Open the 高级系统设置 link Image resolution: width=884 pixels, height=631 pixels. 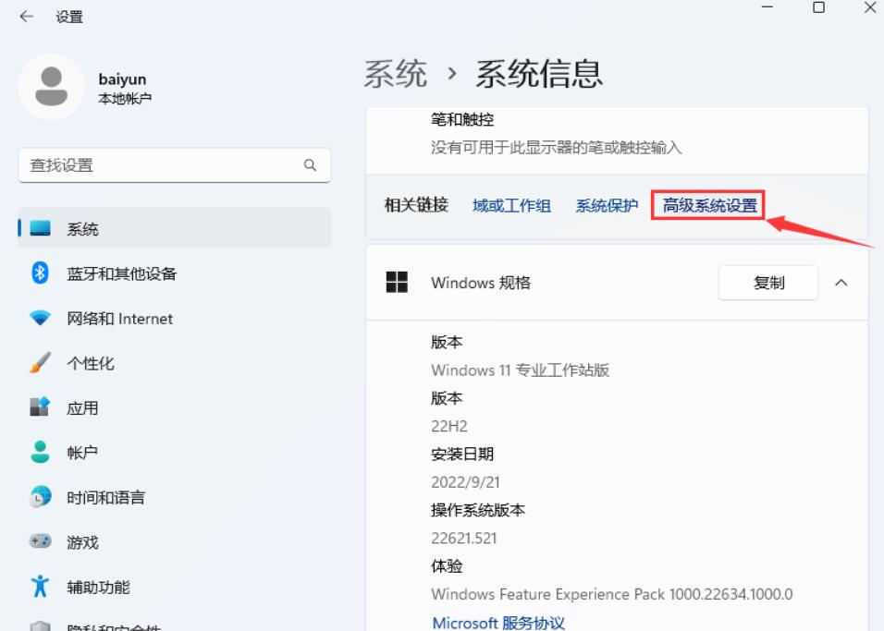click(709, 205)
